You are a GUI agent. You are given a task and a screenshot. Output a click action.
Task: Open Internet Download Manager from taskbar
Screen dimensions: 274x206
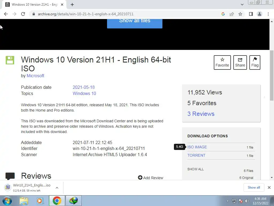coord(74,201)
